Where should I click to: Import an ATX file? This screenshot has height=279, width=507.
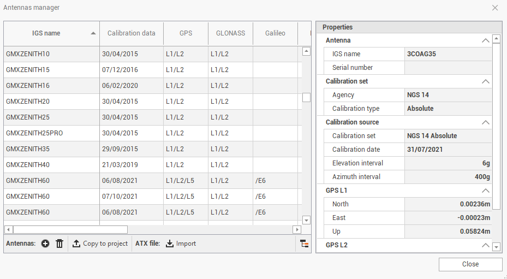click(181, 244)
